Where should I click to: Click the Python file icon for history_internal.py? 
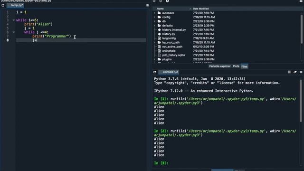point(160,30)
